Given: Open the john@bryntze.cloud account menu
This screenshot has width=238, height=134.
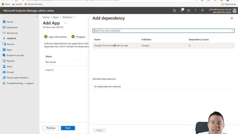Looking at the screenshot, I should 223,10.
